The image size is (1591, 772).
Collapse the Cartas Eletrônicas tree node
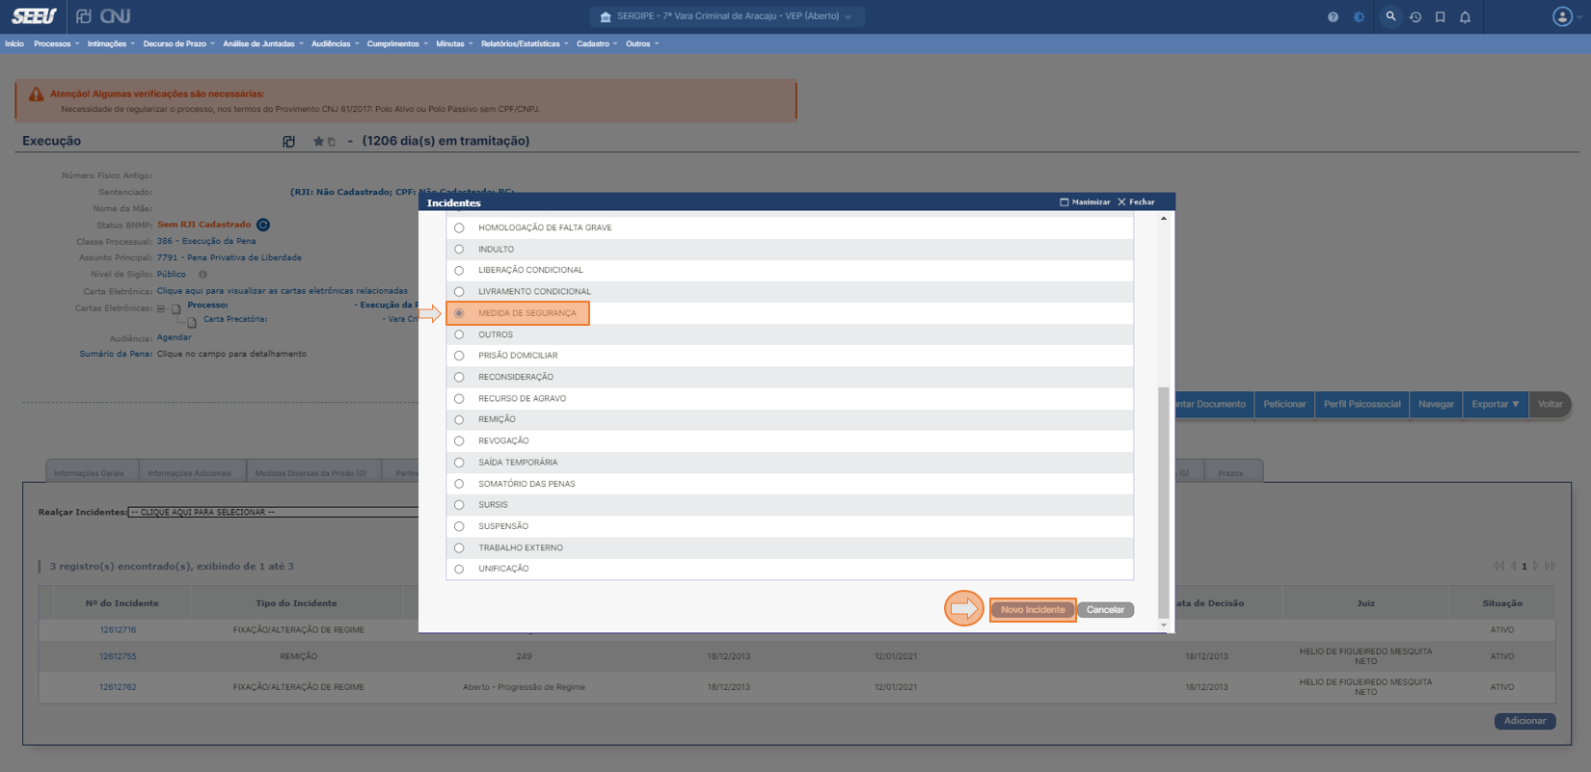click(x=161, y=309)
